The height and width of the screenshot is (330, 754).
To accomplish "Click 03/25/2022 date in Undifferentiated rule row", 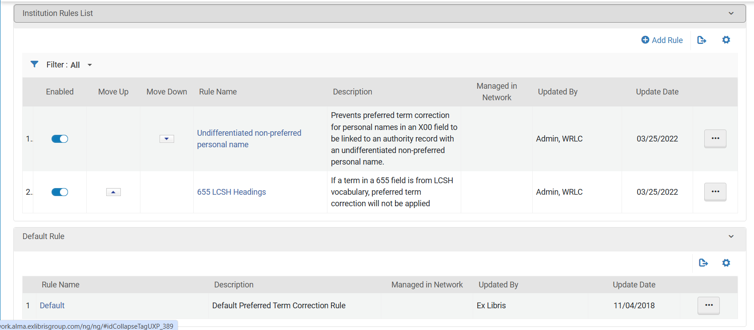I will tap(657, 139).
